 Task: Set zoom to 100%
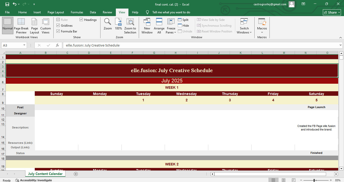(x=118, y=24)
